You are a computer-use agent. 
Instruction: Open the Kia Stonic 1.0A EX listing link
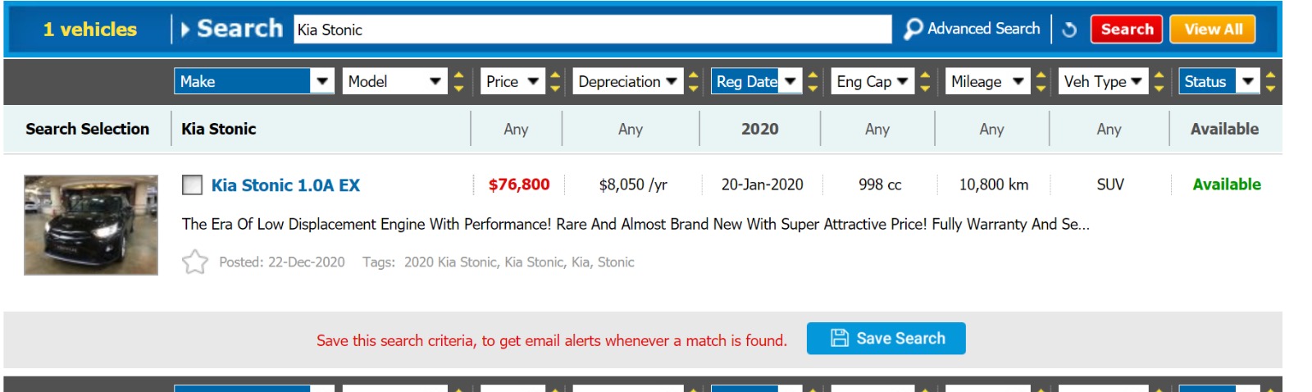coord(285,185)
